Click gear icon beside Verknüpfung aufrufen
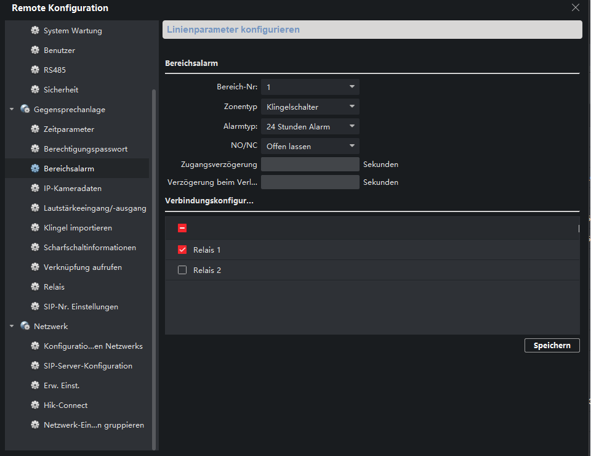Image resolution: width=591 pixels, height=456 pixels. (x=35, y=267)
